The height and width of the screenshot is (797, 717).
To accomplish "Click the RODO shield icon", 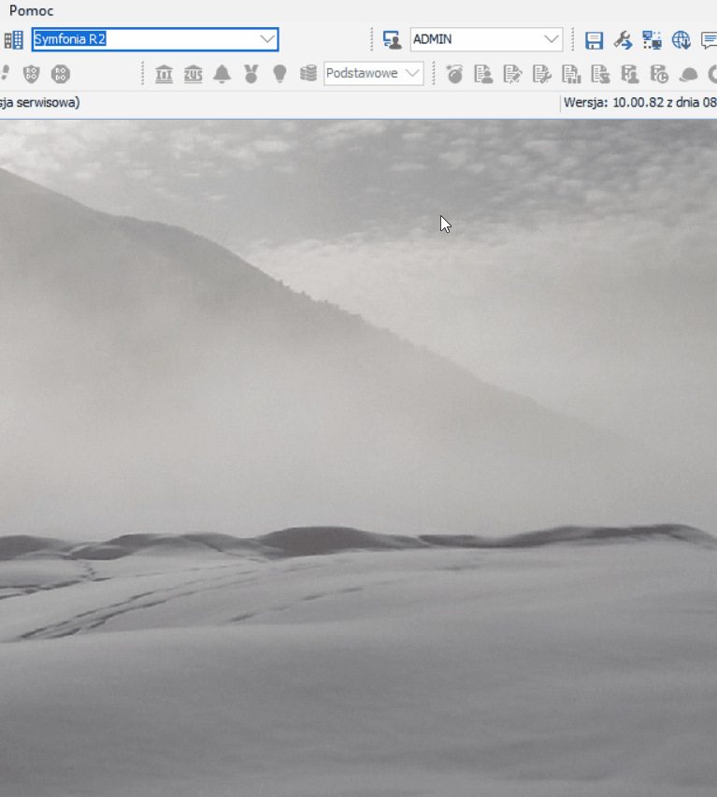I will (x=32, y=74).
